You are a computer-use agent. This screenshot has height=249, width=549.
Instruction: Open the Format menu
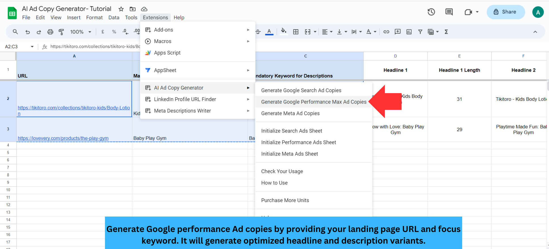pyautogui.click(x=95, y=18)
